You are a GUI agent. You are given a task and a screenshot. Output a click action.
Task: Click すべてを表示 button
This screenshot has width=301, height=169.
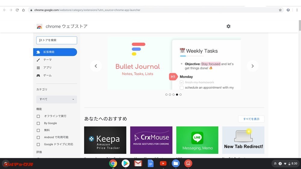click(251, 119)
